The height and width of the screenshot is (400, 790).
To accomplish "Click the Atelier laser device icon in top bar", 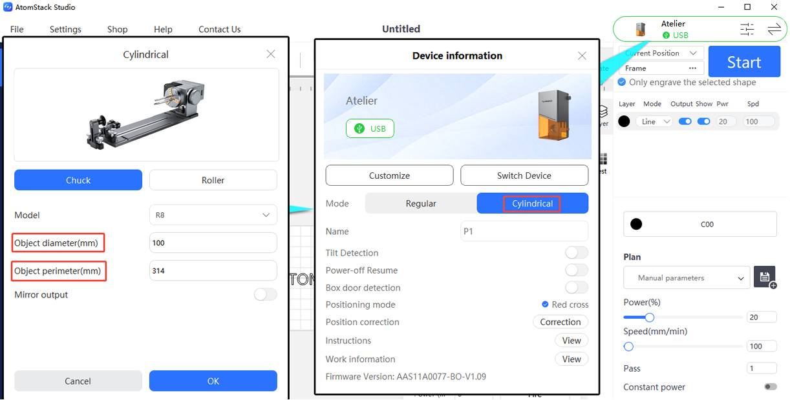I will [x=641, y=29].
